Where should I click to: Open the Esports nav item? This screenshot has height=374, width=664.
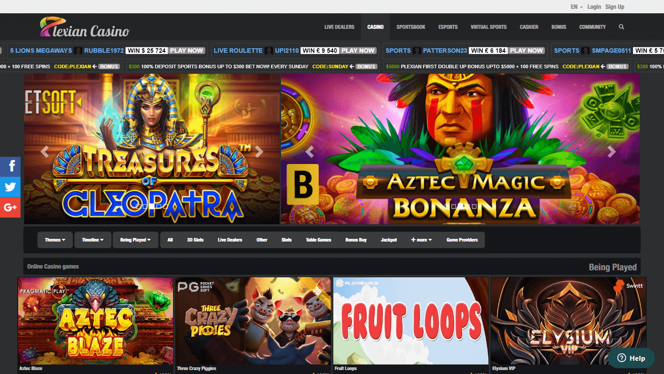pos(448,27)
